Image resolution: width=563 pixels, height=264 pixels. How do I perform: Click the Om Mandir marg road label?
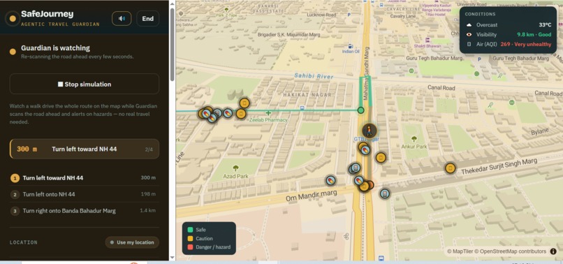pos(312,196)
